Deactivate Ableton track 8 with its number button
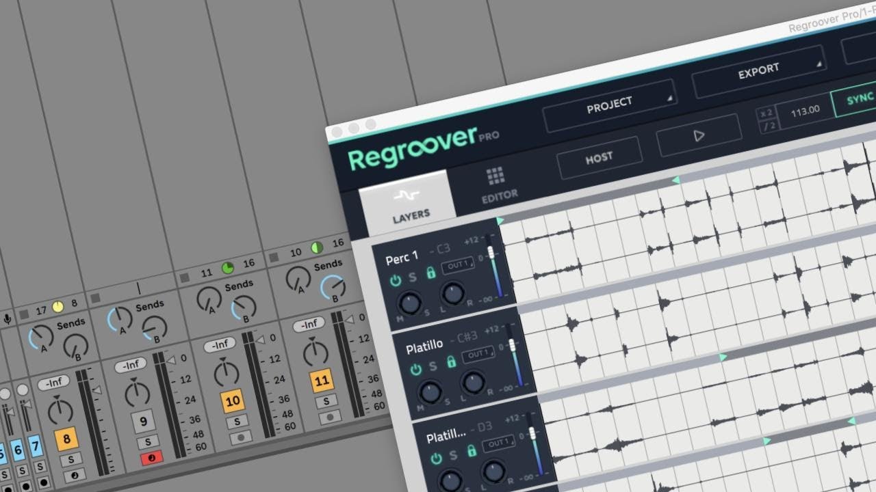The height and width of the screenshot is (492, 876). pyautogui.click(x=66, y=439)
